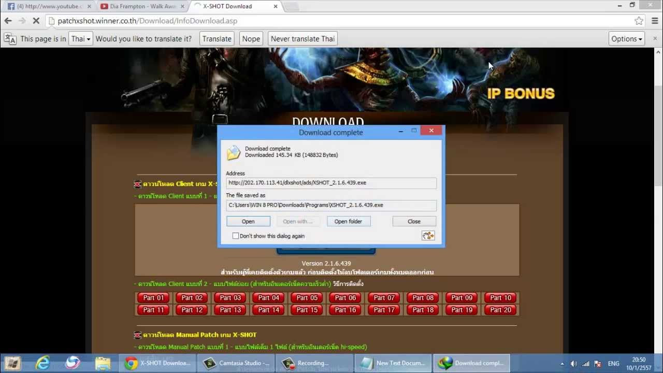
Task: Click the Part 13 download button
Action: [x=230, y=310]
